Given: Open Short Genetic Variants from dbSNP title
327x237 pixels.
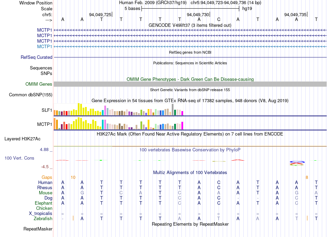Looking at the screenshot, I should (190, 90).
